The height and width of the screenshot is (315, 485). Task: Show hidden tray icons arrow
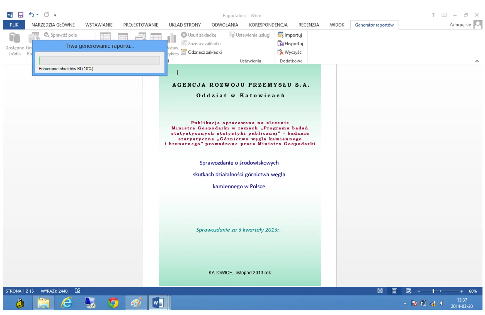pyautogui.click(x=405, y=303)
